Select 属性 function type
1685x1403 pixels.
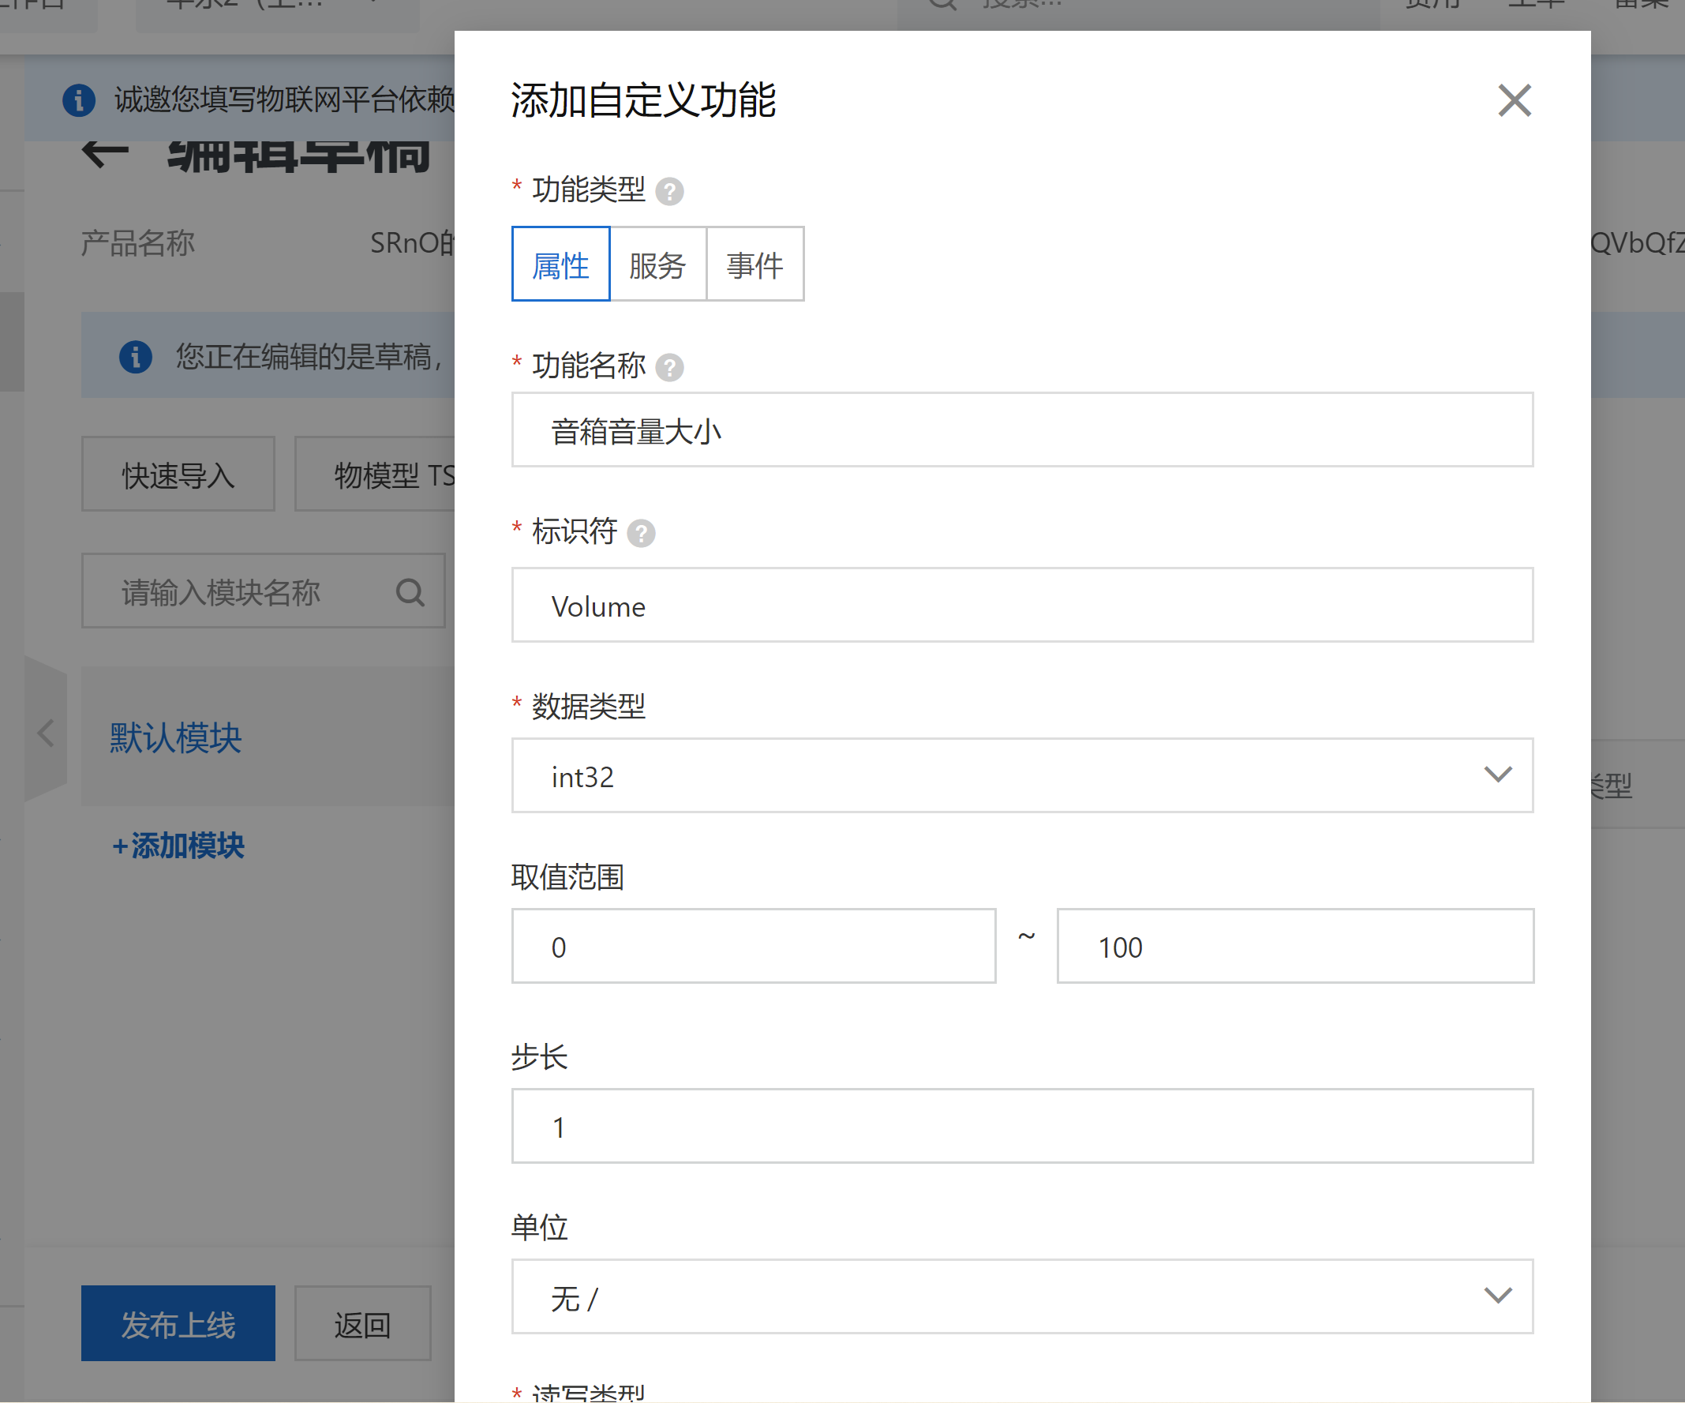click(x=560, y=264)
